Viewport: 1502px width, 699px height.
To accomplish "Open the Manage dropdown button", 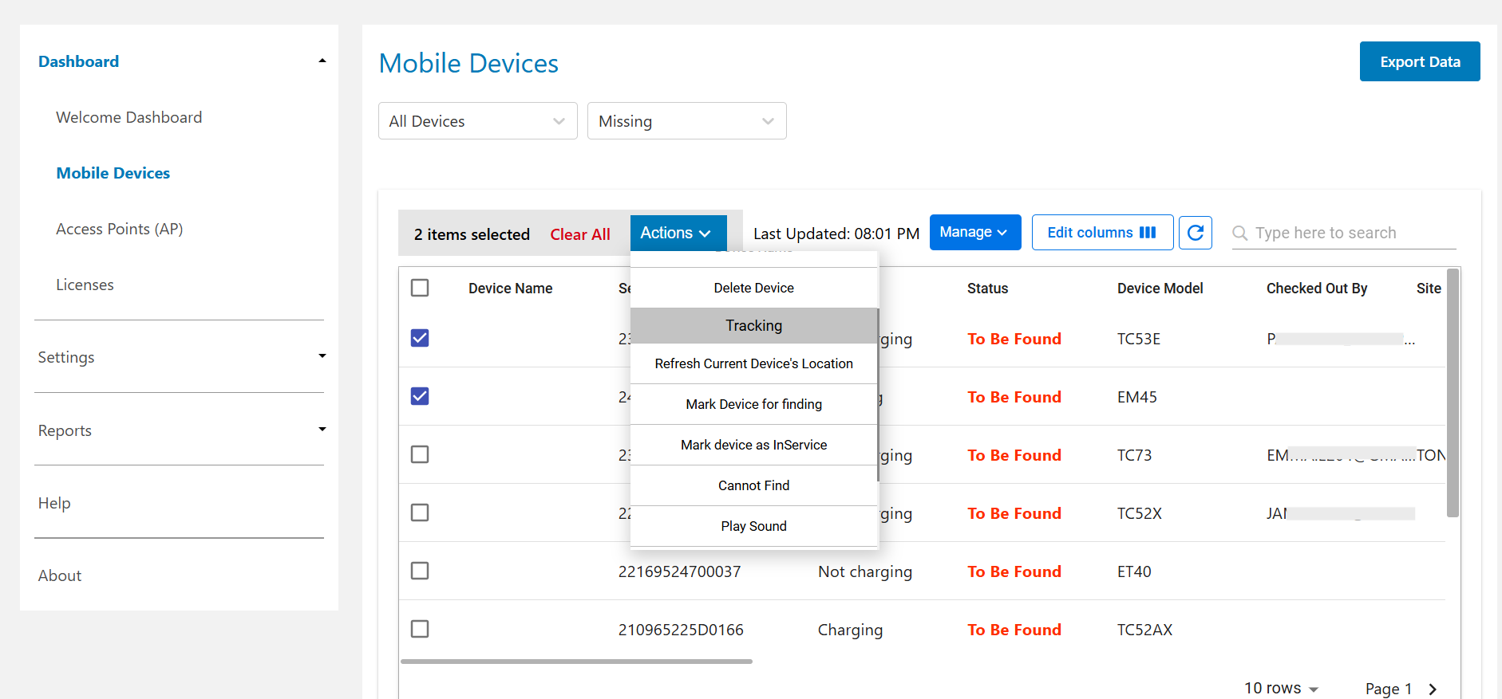I will click(x=974, y=233).
